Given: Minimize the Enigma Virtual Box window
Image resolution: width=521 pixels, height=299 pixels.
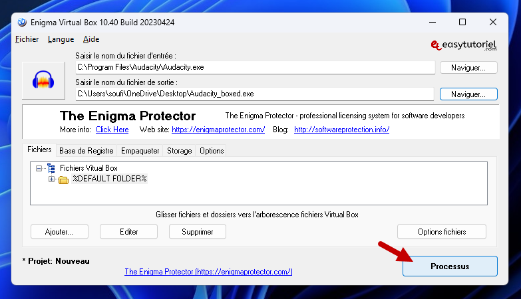Looking at the screenshot, I should tap(433, 22).
